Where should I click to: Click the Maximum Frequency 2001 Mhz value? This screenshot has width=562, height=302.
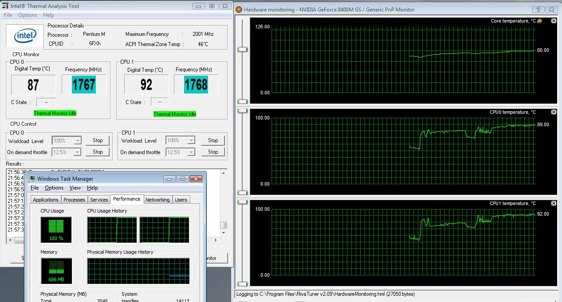[203, 34]
